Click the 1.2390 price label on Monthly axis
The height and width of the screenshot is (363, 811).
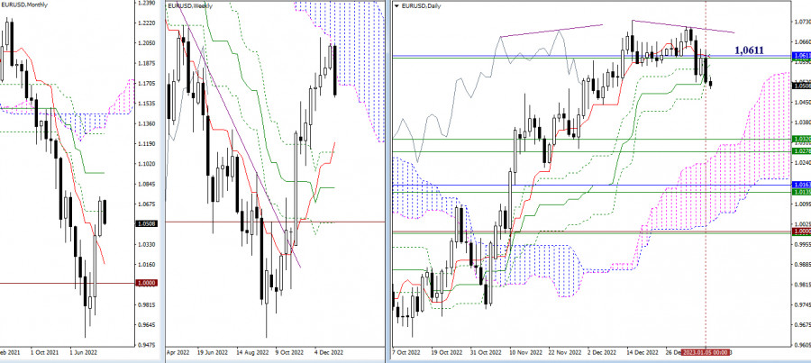(x=146, y=3)
